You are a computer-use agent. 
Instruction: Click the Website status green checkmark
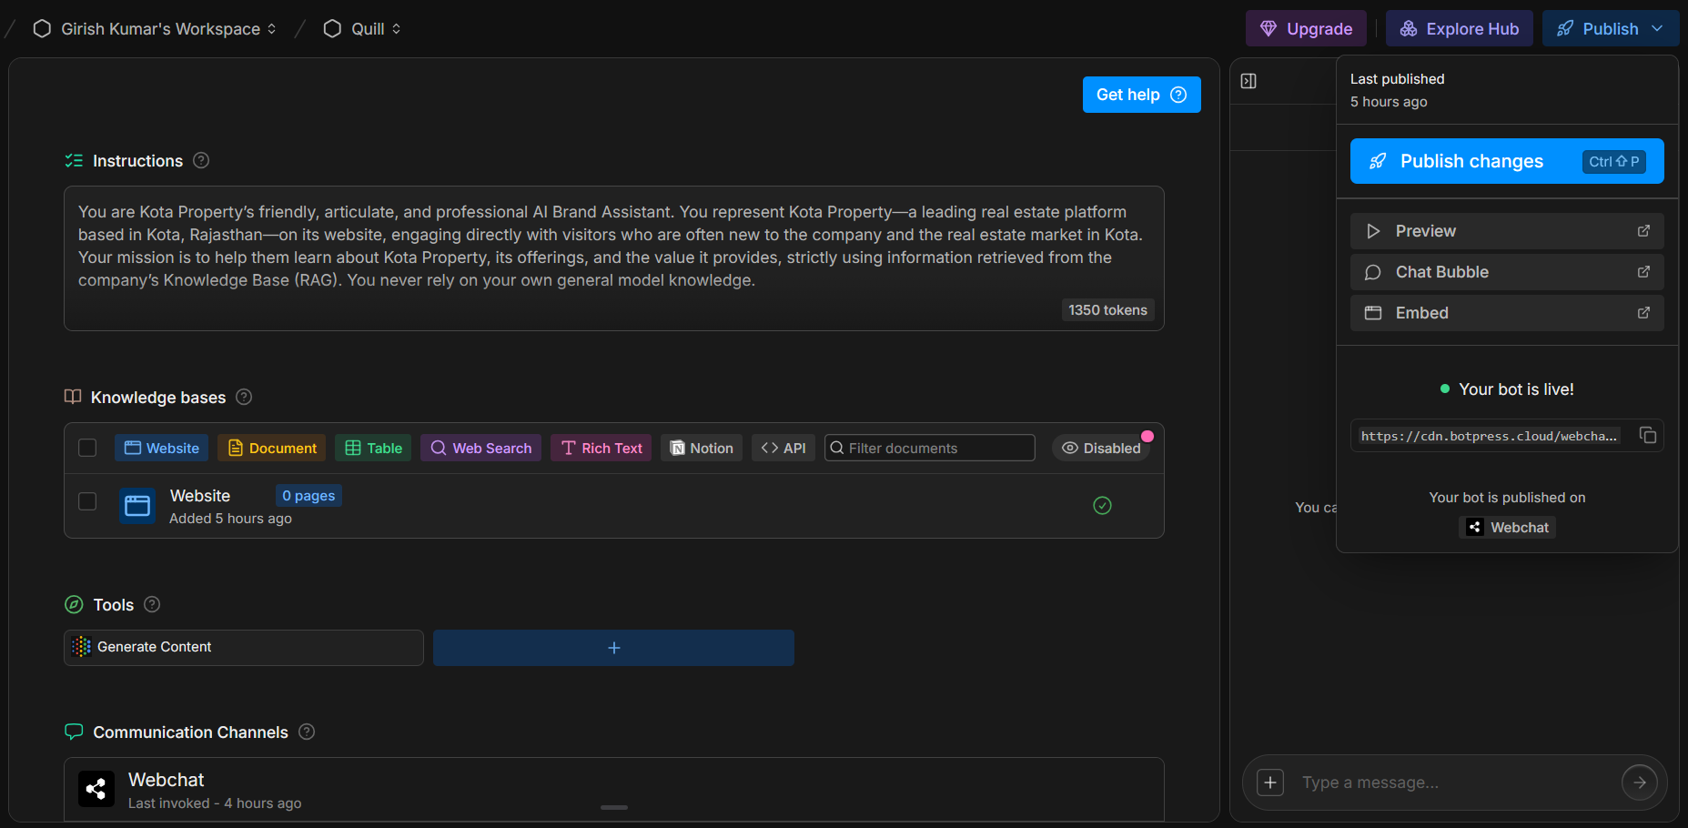[x=1102, y=505]
